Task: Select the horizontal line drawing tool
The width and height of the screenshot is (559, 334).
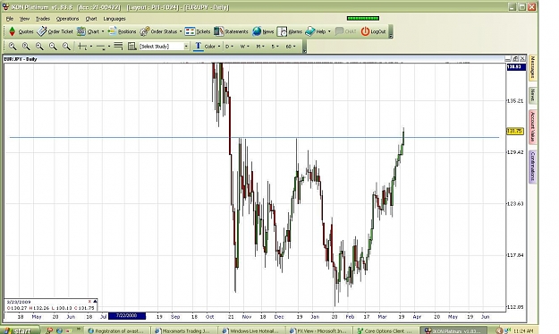Action: click(x=100, y=47)
